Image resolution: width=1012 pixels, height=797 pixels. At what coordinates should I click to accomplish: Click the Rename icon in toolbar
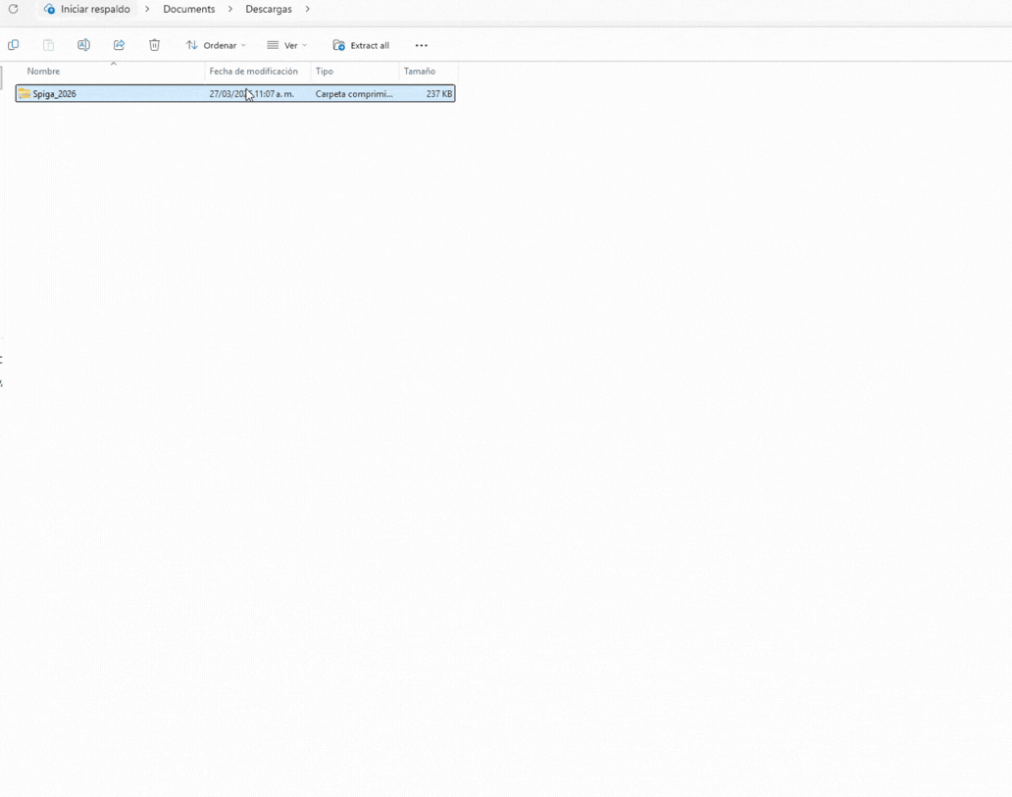(x=83, y=45)
